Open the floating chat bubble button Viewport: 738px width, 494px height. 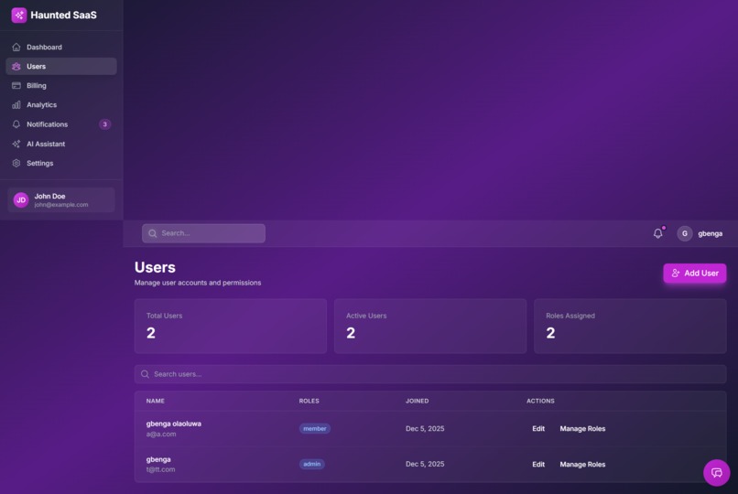point(716,472)
